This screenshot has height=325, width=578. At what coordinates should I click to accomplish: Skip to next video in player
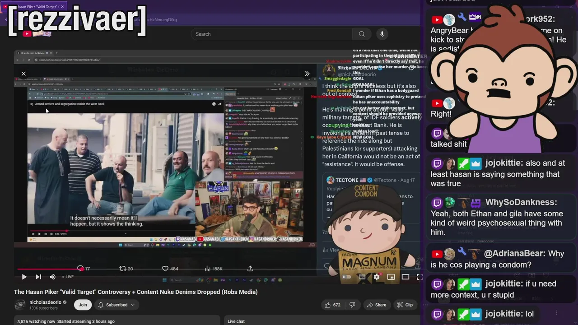[x=38, y=277]
